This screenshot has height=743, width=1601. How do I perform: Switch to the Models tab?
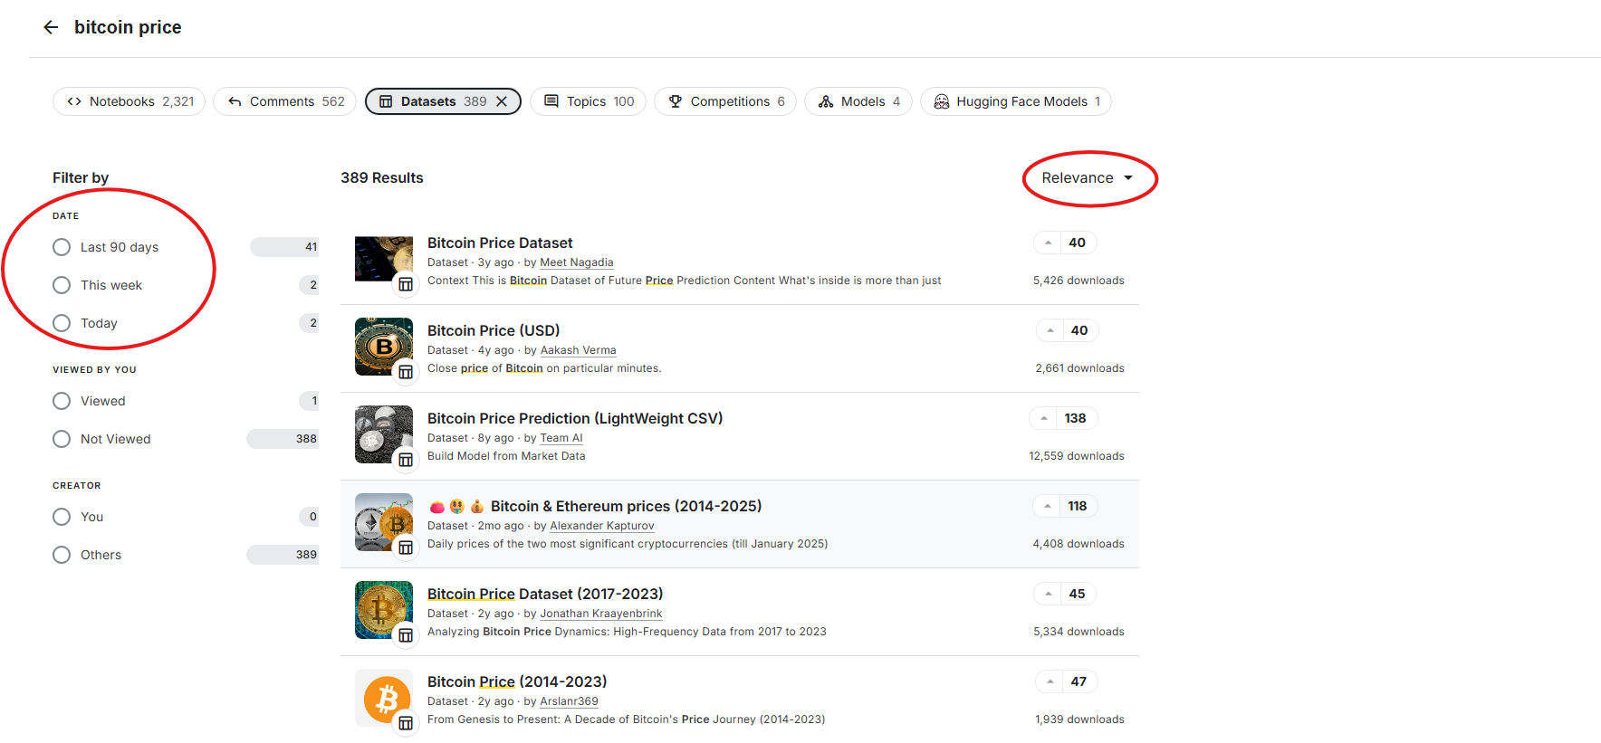[x=858, y=101]
